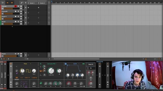Image resolution: width=163 pixels, height=91 pixels.
Task: Select the 0 sub octave option
Action: 21,86
